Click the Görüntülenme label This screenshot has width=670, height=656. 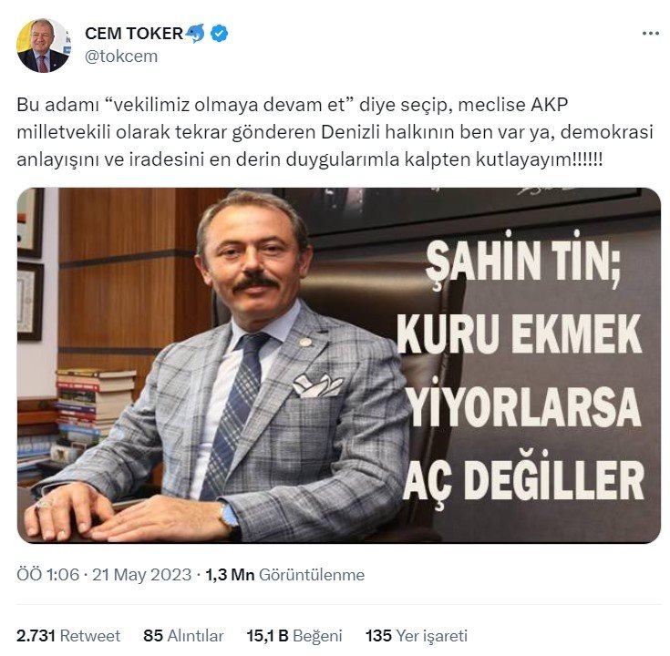tap(312, 575)
